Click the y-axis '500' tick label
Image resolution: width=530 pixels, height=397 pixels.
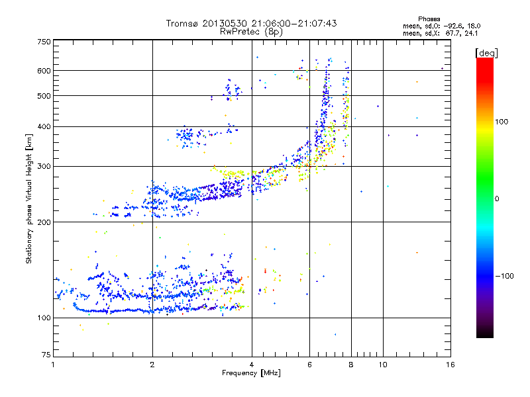coord(44,96)
